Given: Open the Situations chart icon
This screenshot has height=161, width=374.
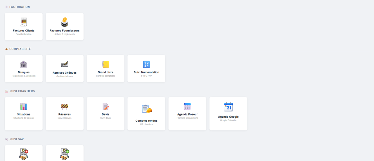Looking at the screenshot, I should 23,107.
